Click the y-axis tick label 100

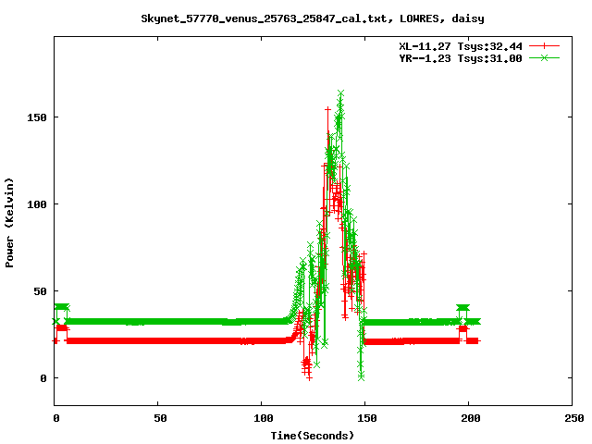pyautogui.click(x=37, y=204)
